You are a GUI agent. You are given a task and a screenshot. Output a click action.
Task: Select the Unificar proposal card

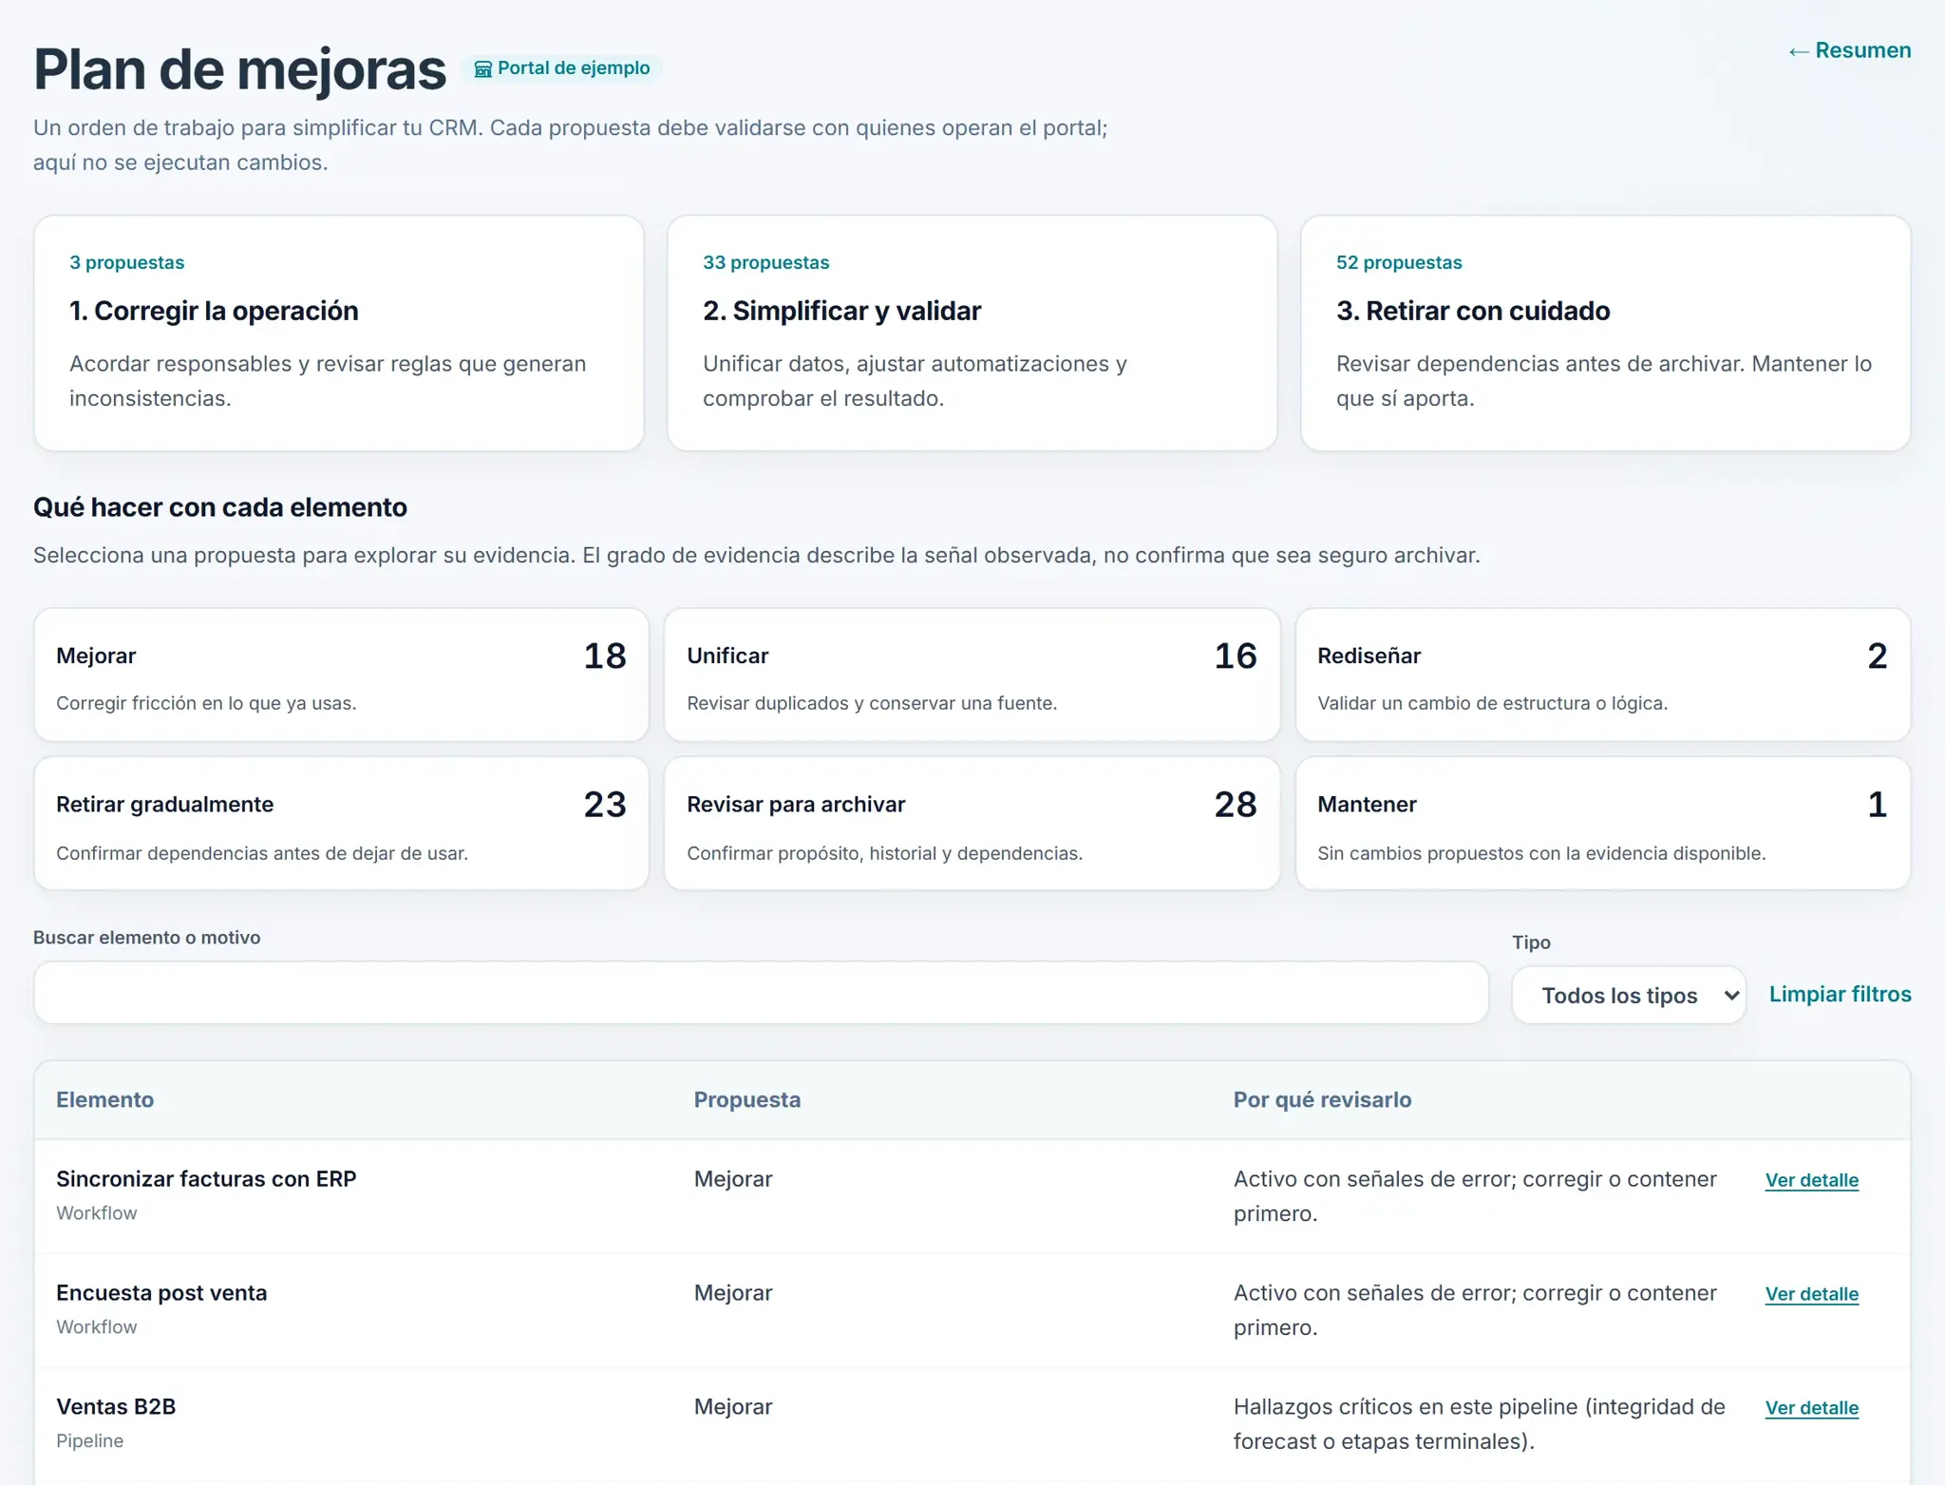tap(972, 675)
